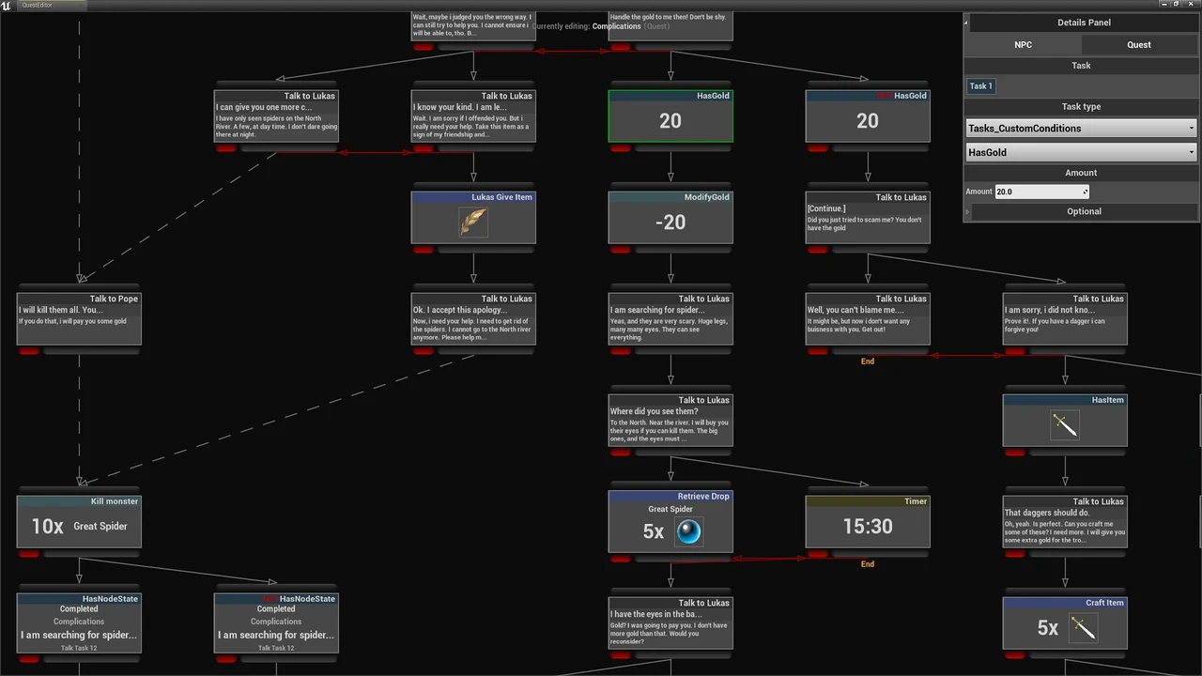Open the Tasks_CustomConditions dropdown
The width and height of the screenshot is (1202, 676).
1081,129
